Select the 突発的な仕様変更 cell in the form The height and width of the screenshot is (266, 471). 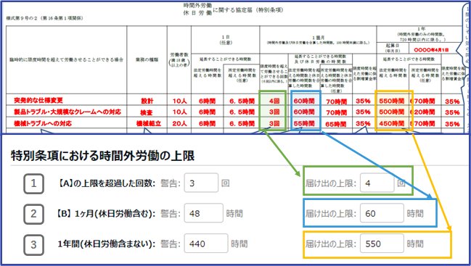(x=38, y=100)
